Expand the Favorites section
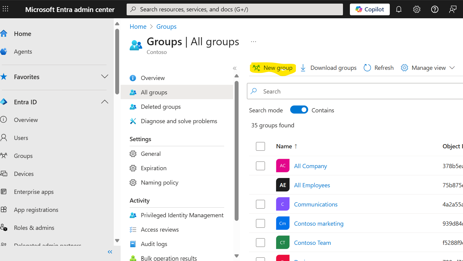Screen dimensions: 463x261 pos(105,76)
